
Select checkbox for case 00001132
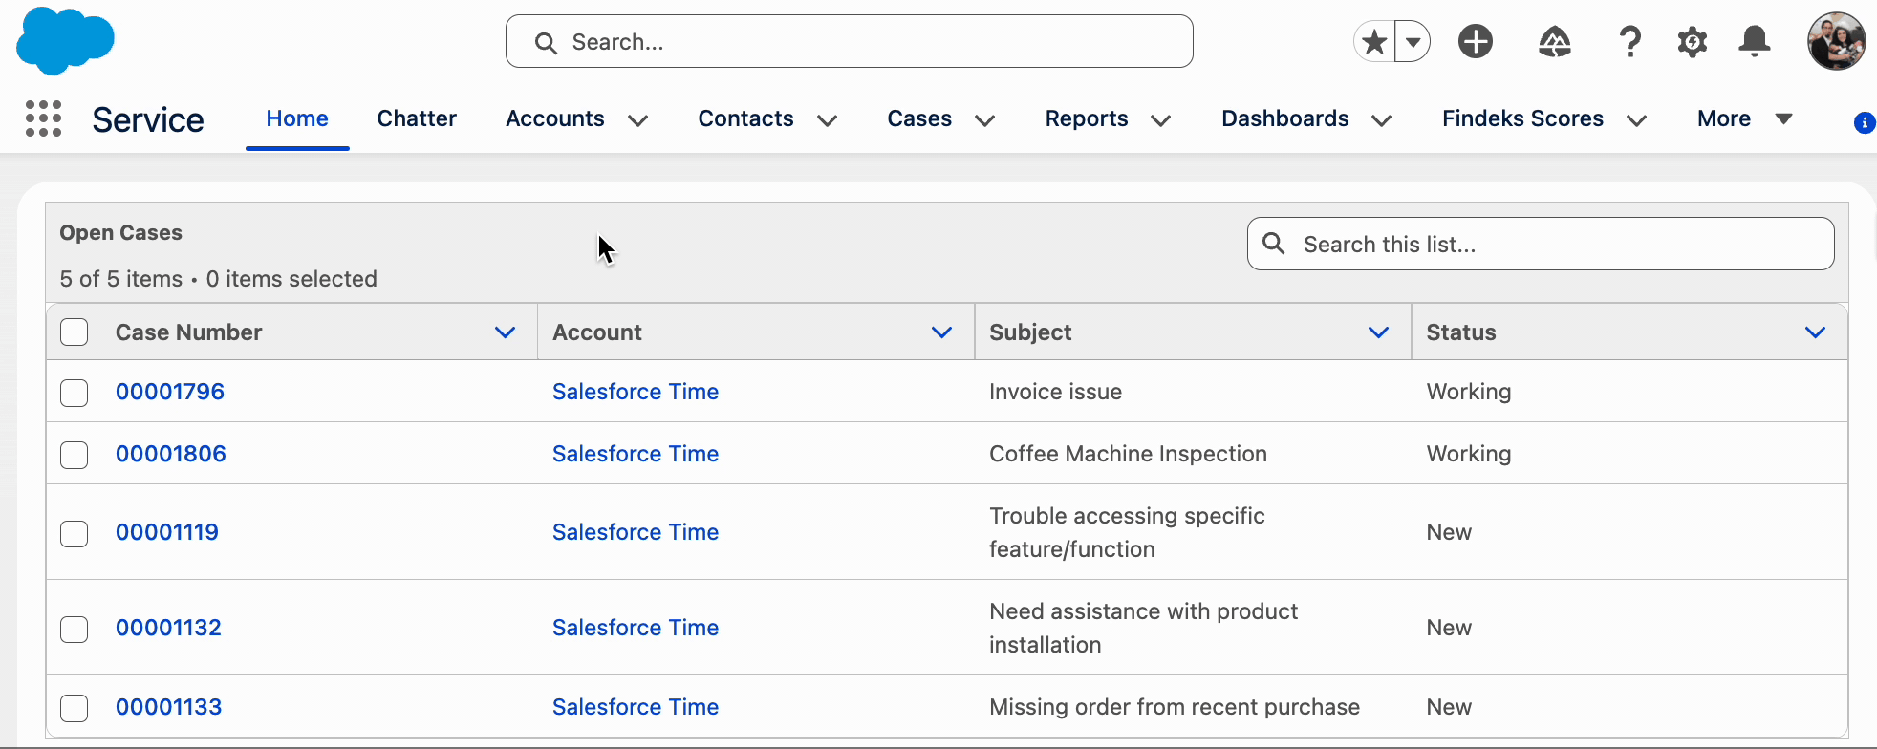click(x=74, y=629)
